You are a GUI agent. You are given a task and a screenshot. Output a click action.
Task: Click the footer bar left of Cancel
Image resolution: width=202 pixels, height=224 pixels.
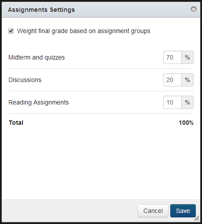click(70, 211)
